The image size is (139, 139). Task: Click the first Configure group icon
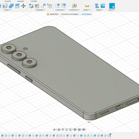57,6
